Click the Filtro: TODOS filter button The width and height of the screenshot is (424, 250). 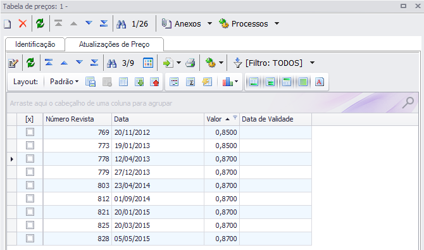click(x=268, y=63)
